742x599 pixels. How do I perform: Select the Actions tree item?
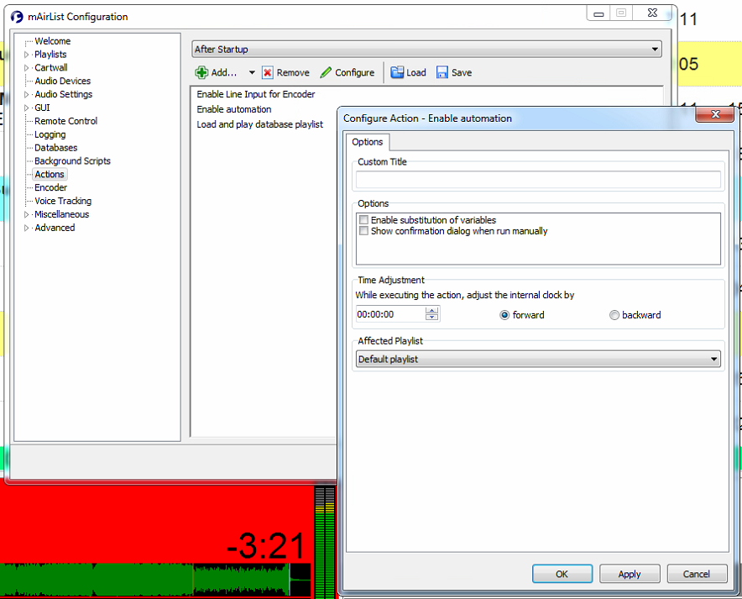click(x=50, y=174)
